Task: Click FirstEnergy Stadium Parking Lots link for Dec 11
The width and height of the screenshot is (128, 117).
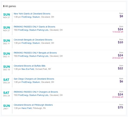Action: pos(33,56)
